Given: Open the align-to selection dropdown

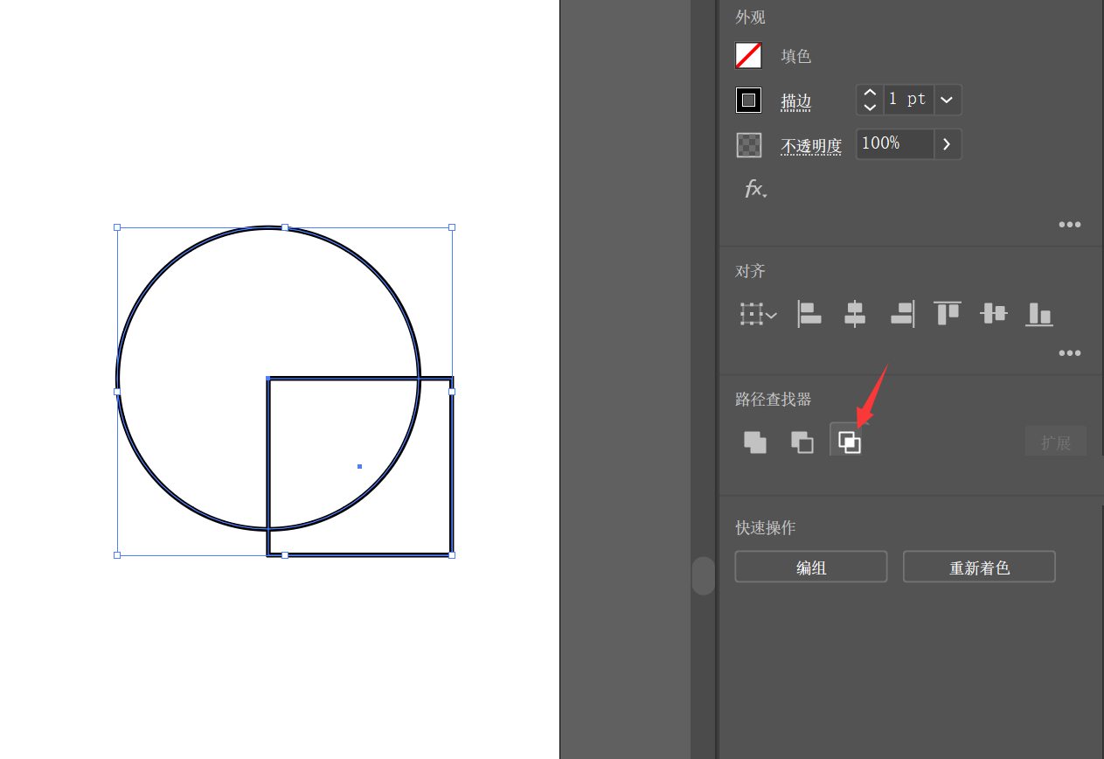Looking at the screenshot, I should click(758, 314).
